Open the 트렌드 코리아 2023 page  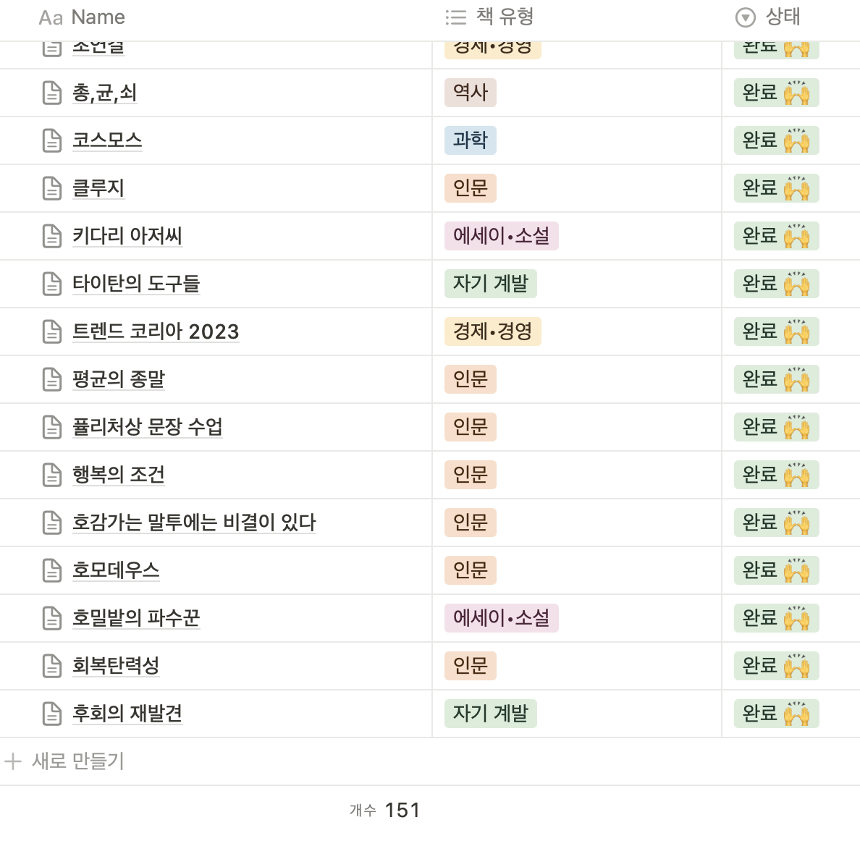click(x=156, y=331)
